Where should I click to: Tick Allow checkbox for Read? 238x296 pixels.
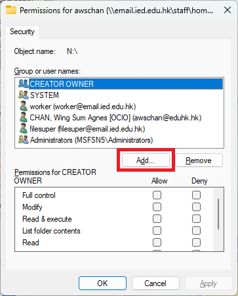click(157, 242)
